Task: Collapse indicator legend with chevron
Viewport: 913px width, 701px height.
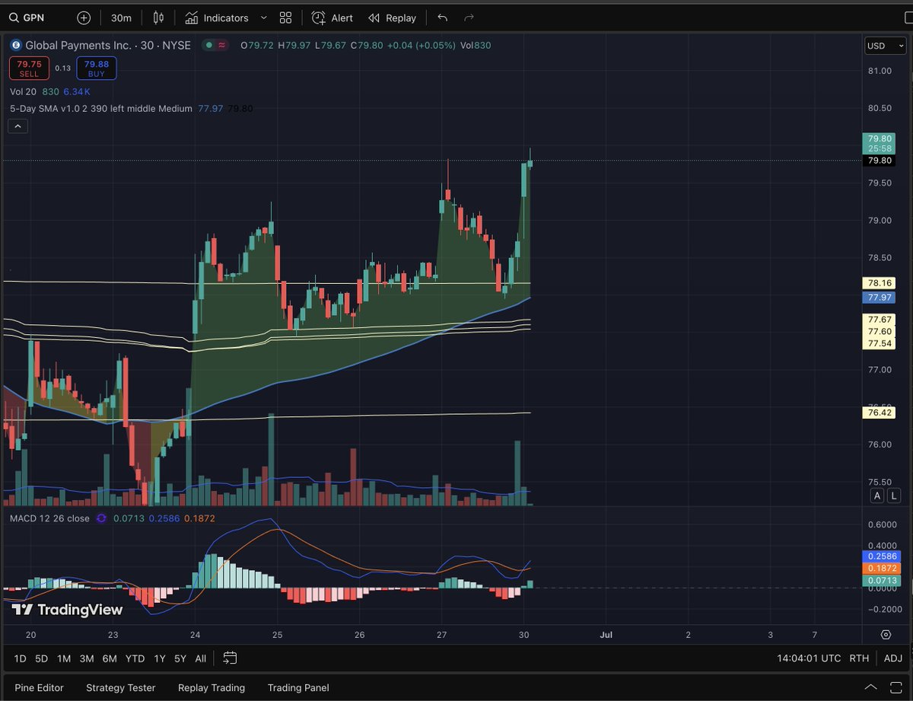Action: 17,126
